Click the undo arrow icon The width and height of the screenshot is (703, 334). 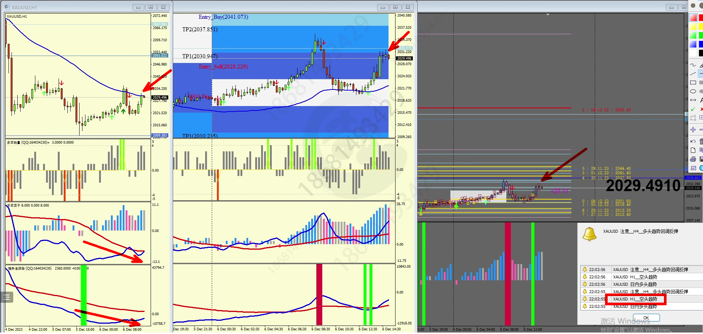click(x=693, y=141)
